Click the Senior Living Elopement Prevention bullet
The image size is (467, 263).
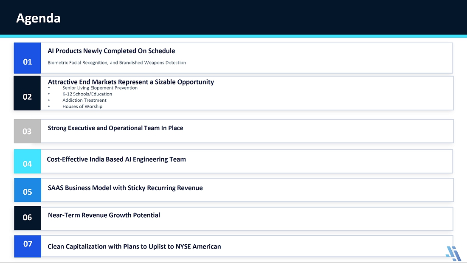coord(100,88)
